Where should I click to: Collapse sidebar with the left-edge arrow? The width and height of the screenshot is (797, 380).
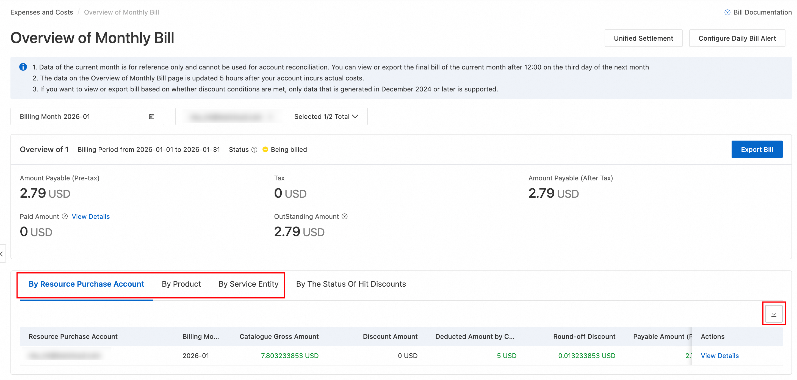point(2,254)
